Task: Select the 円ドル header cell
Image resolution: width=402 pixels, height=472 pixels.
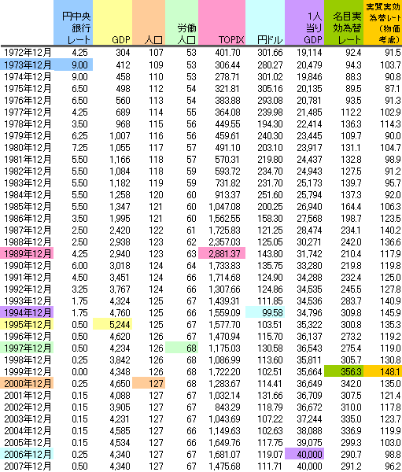Action: click(265, 22)
